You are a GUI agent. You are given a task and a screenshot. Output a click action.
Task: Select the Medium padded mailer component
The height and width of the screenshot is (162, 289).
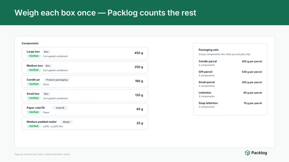(x=85, y=123)
